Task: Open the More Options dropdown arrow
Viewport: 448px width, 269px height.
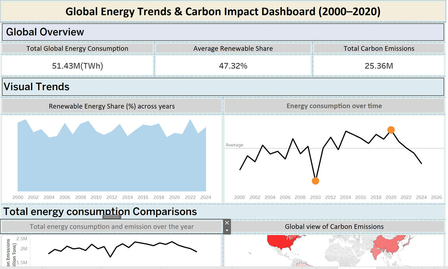Action: tap(227, 230)
